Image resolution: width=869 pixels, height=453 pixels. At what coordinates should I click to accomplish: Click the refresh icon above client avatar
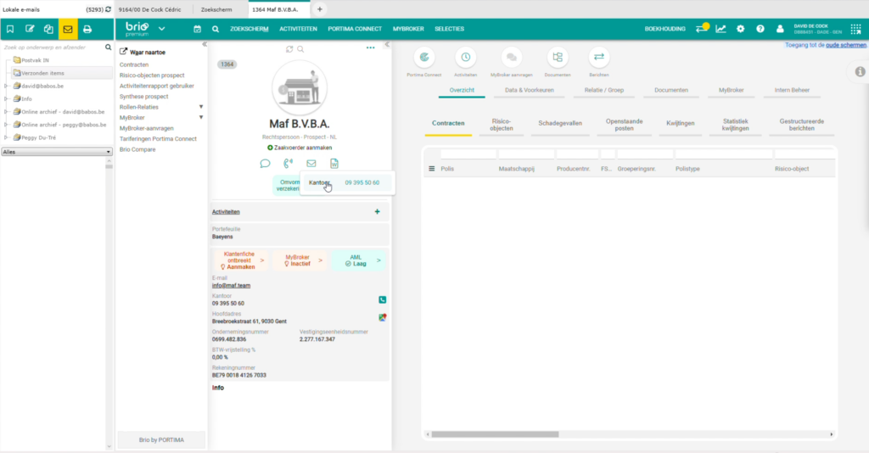[289, 49]
